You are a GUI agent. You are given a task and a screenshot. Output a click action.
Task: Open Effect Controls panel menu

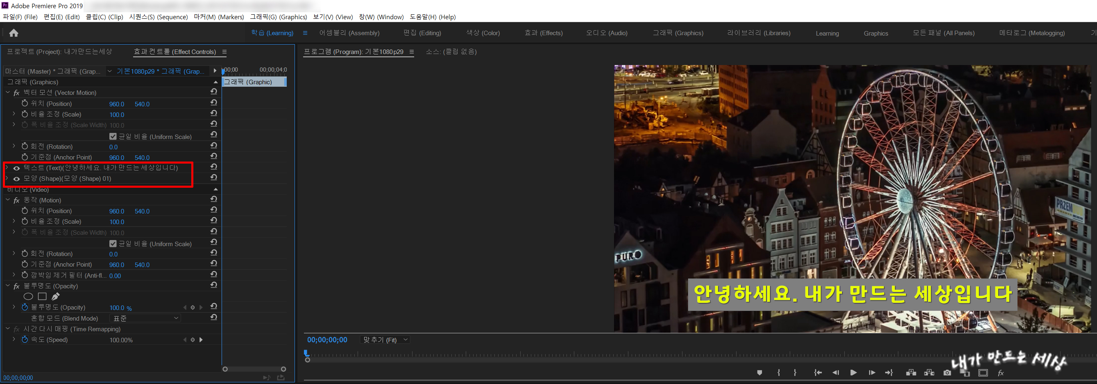click(224, 52)
